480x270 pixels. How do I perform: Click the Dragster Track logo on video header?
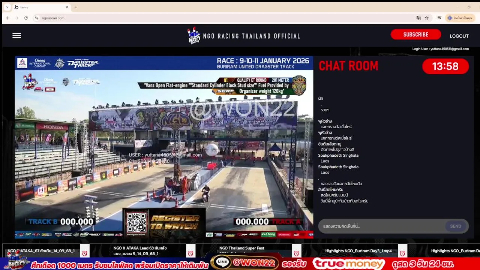(x=82, y=63)
